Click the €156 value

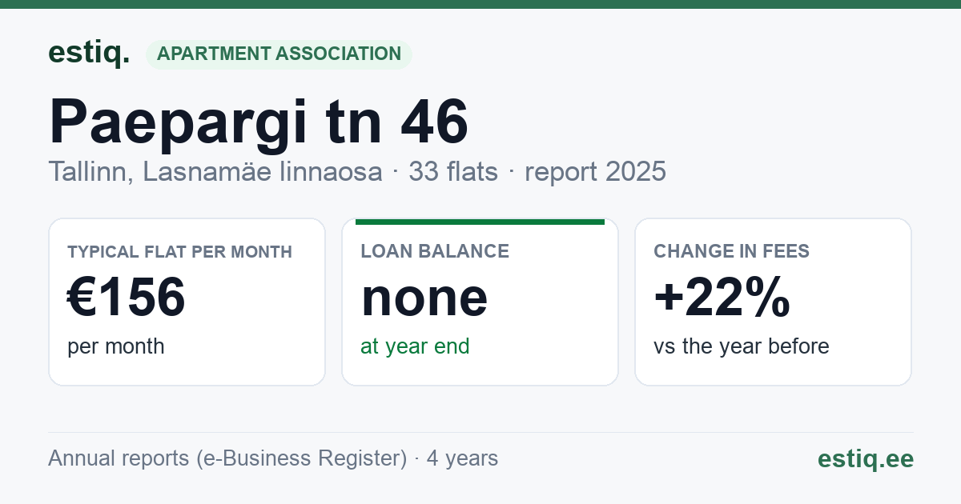tap(127, 298)
